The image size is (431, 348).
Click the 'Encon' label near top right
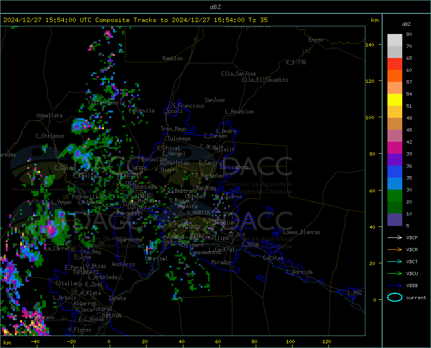[316, 40]
